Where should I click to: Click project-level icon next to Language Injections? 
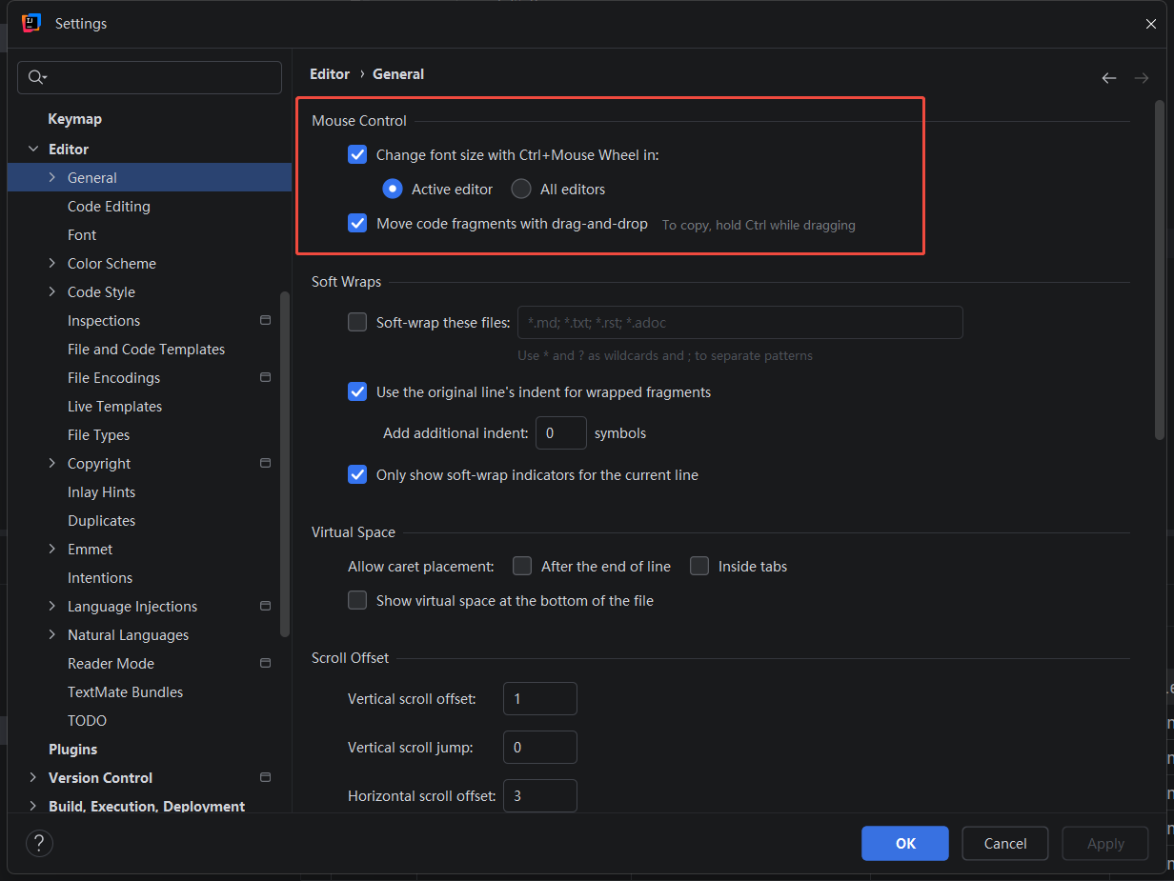tap(266, 607)
